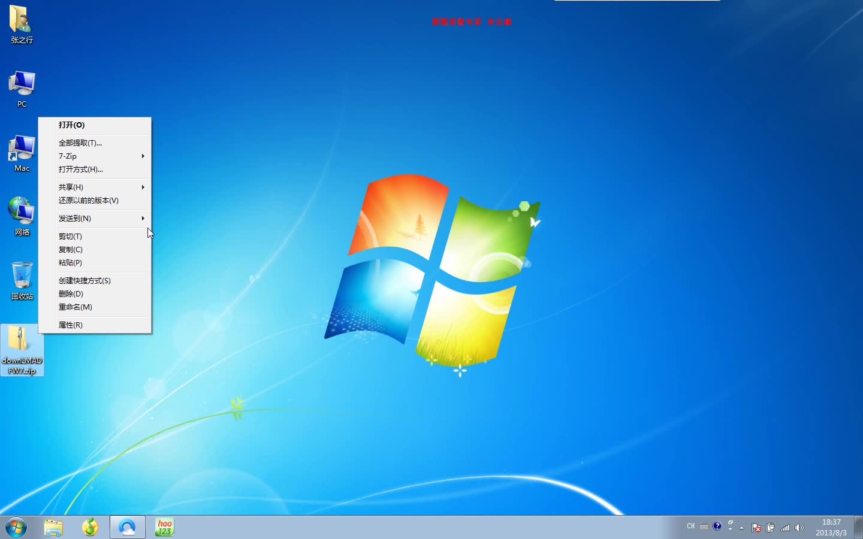Open Windows Explorer from taskbar
The image size is (863, 539).
click(x=53, y=528)
